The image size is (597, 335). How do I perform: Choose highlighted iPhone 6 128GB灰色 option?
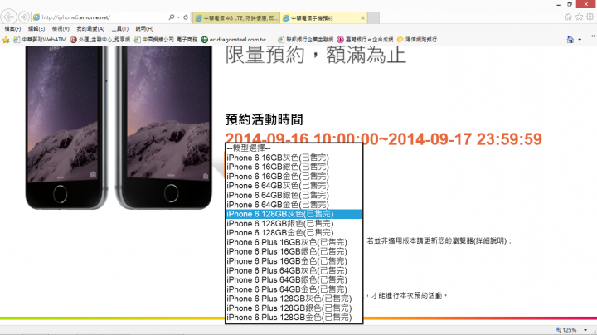(294, 214)
